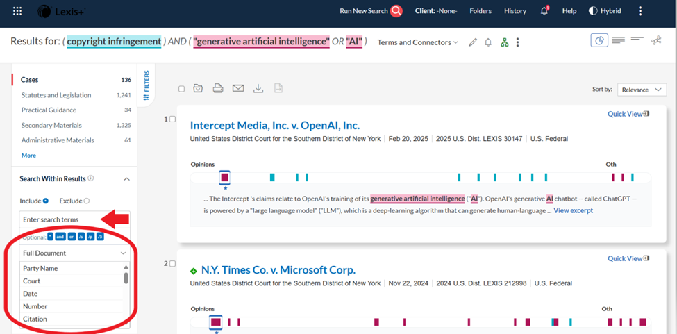Image resolution: width=677 pixels, height=334 pixels.
Task: Open Folders in the top bar
Action: [480, 11]
